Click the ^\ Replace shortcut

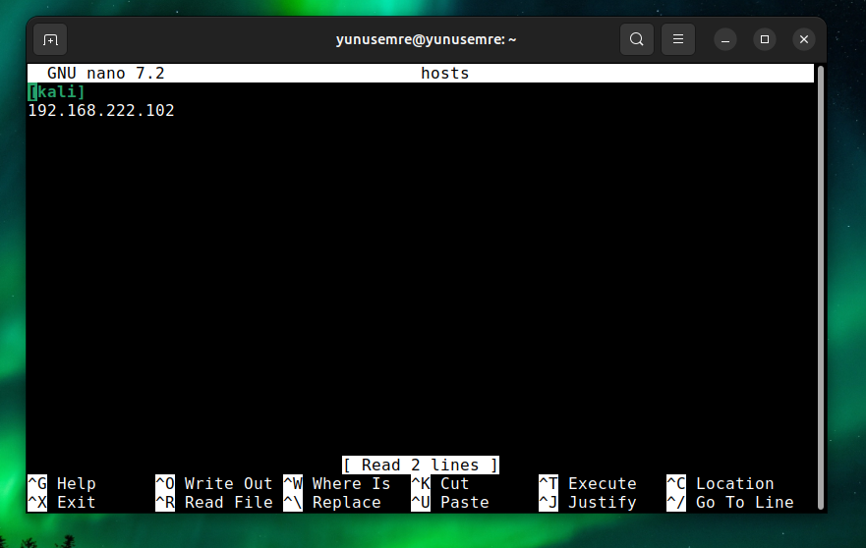tap(331, 502)
